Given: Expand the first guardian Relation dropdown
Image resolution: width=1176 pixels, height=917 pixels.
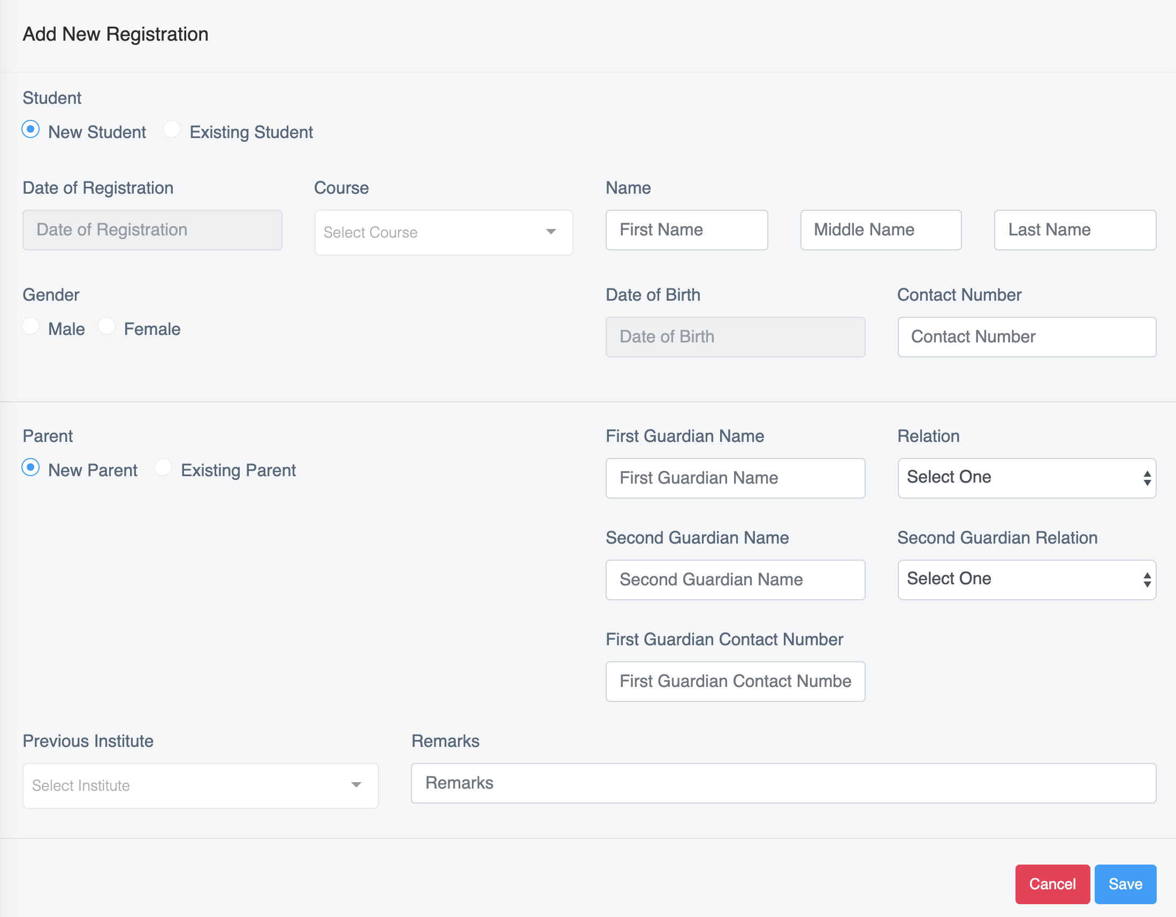Looking at the screenshot, I should (x=1026, y=478).
